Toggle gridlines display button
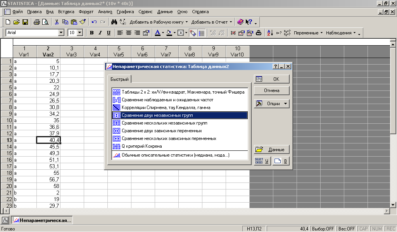Image resolution: width=397 pixels, height=232 pixels. coord(202,33)
